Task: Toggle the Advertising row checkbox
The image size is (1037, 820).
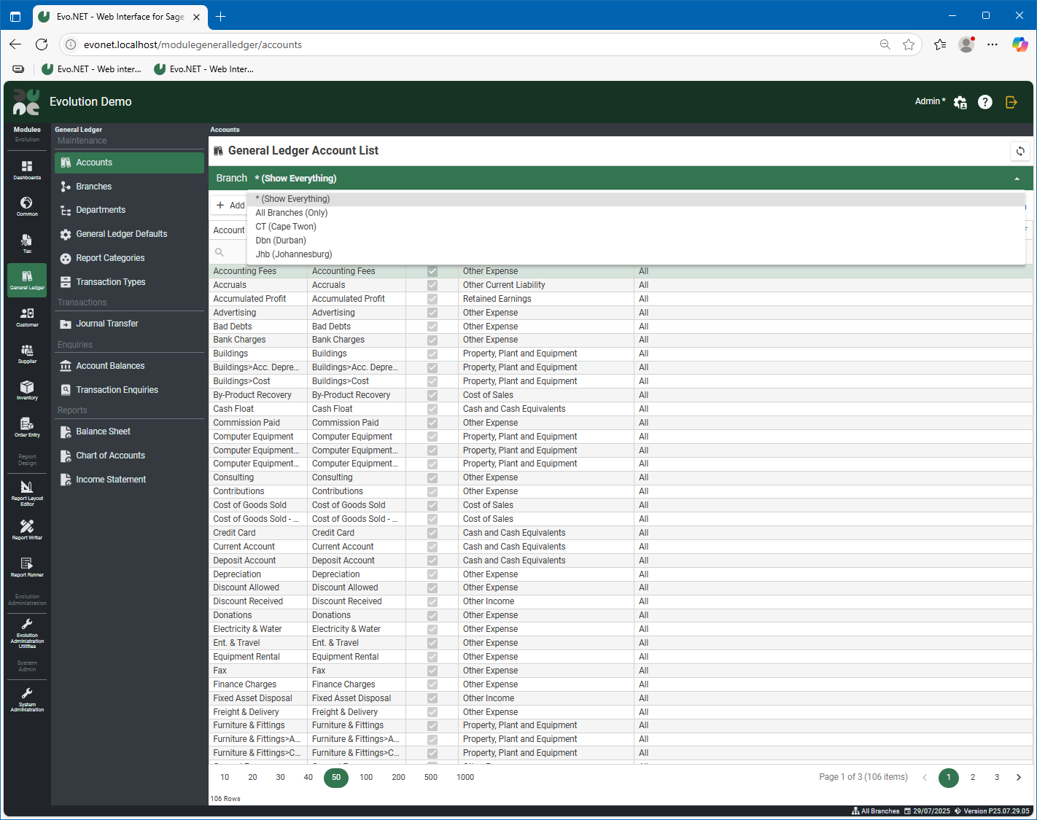Action: coord(432,313)
